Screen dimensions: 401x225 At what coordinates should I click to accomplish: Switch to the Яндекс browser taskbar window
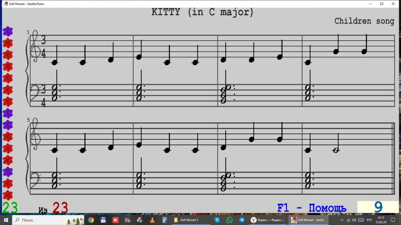[x=268, y=220]
